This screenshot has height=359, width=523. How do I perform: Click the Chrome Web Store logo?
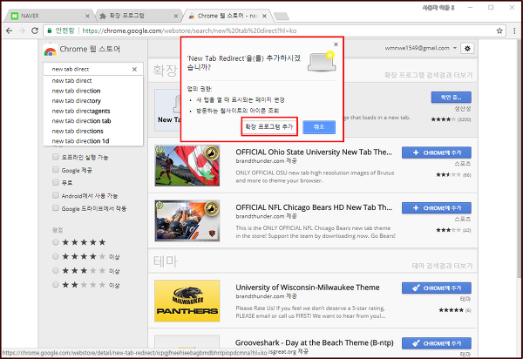pyautogui.click(x=50, y=50)
